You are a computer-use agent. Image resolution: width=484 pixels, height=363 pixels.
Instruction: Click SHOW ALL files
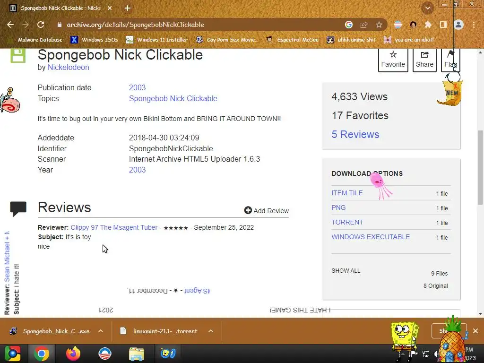click(346, 271)
